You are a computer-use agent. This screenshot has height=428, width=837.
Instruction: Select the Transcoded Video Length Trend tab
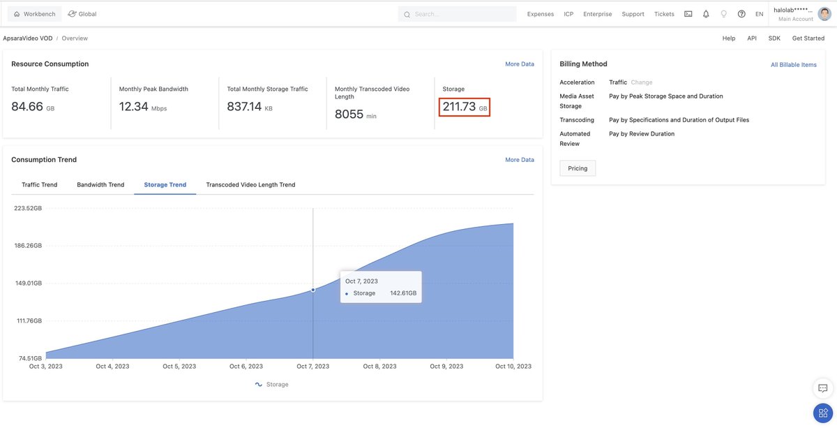click(x=250, y=185)
